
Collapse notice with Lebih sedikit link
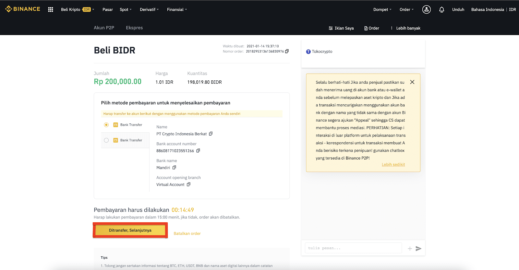tap(393, 164)
